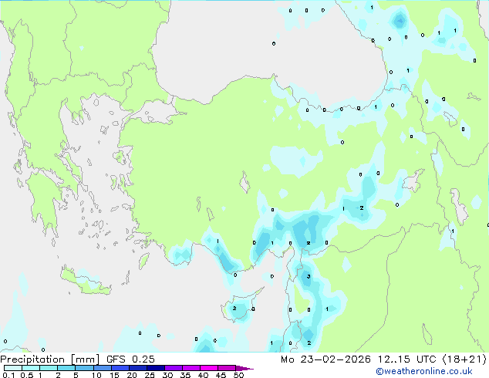Click legend scale label '20'

[132, 375]
